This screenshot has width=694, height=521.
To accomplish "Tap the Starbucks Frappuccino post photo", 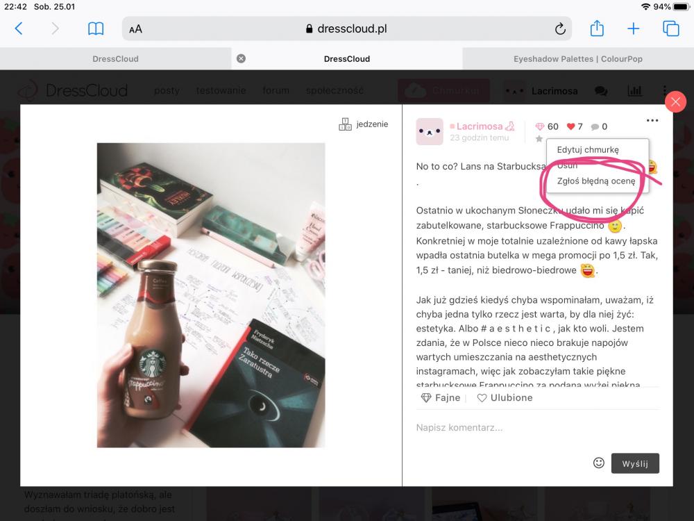I will tap(211, 295).
